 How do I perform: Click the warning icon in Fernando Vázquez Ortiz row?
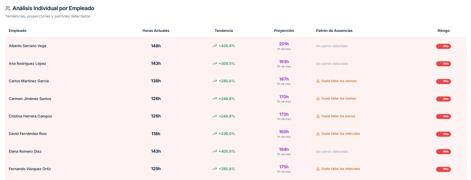pos(318,169)
